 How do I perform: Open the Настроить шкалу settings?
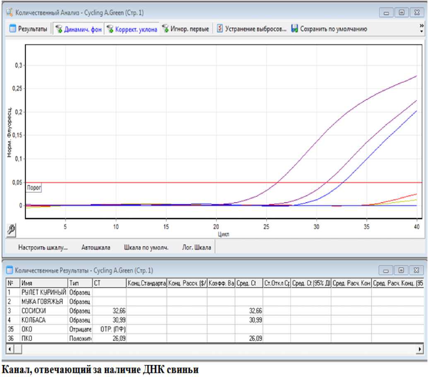43,248
